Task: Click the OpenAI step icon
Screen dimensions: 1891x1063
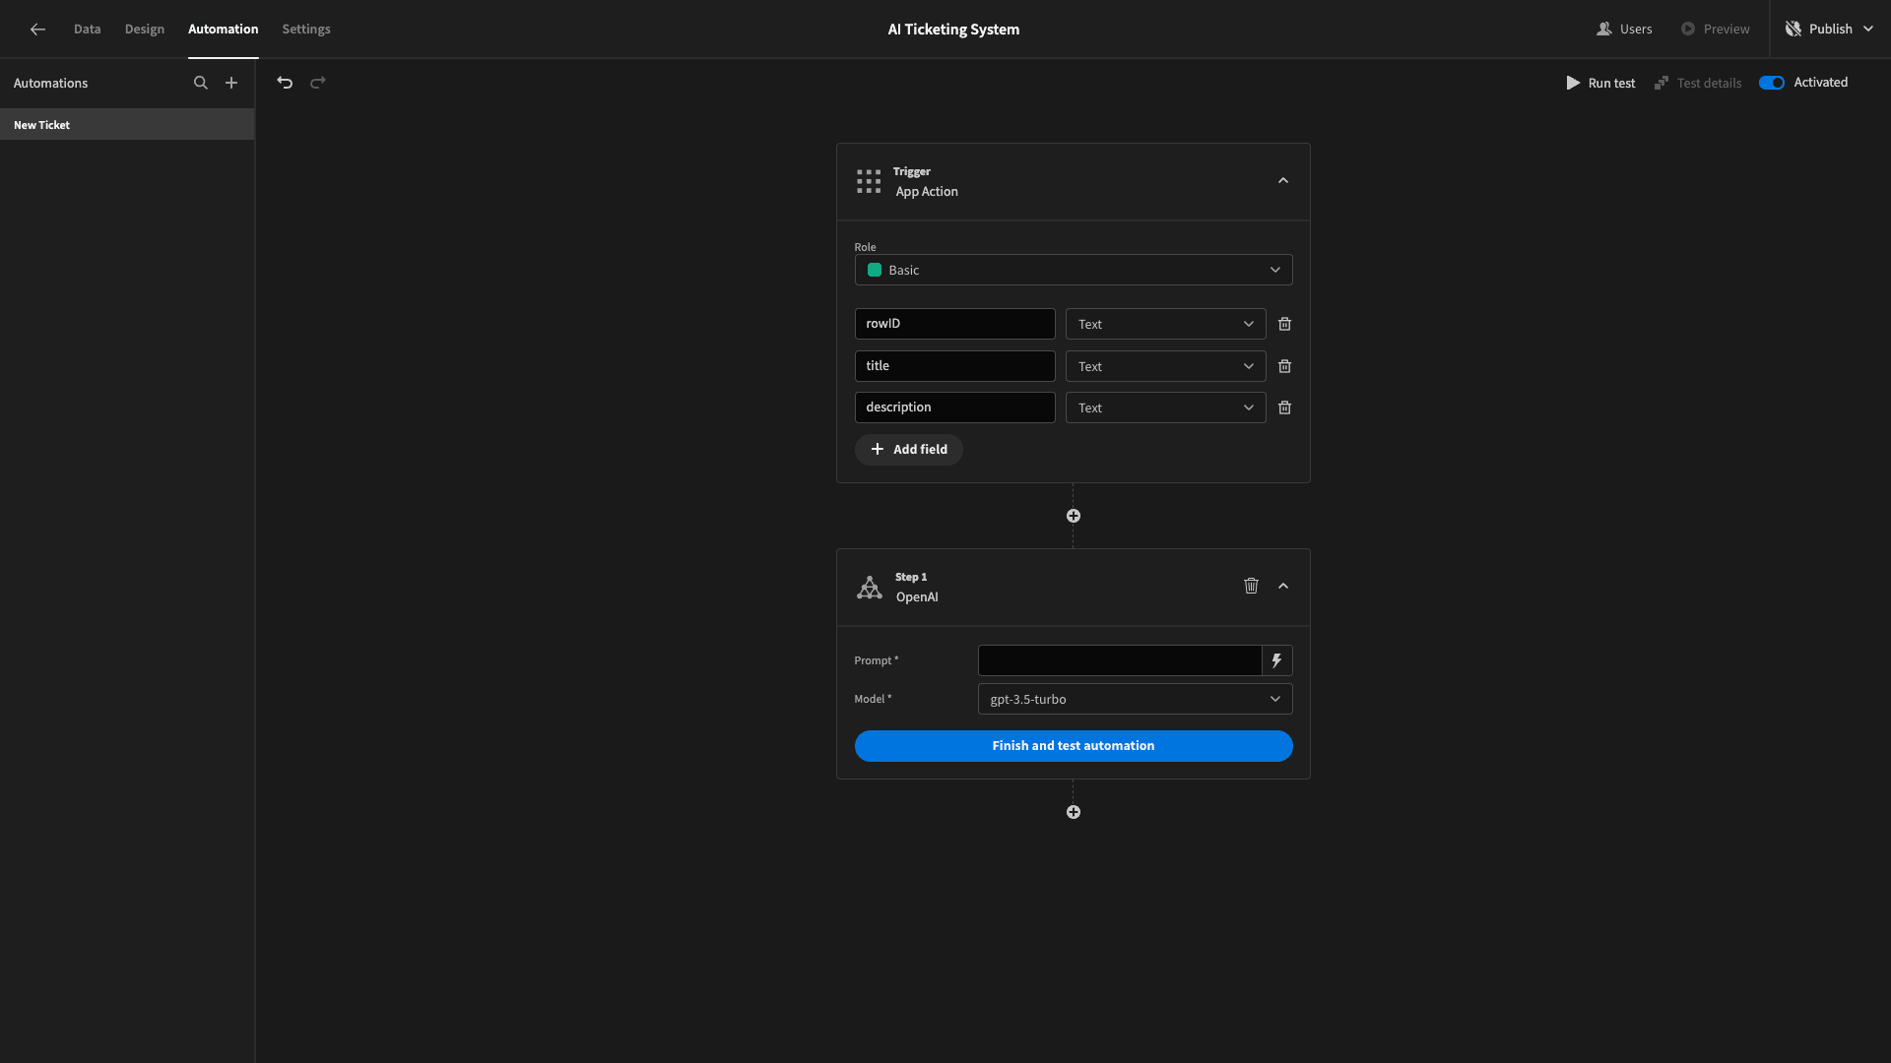Action: (x=870, y=588)
